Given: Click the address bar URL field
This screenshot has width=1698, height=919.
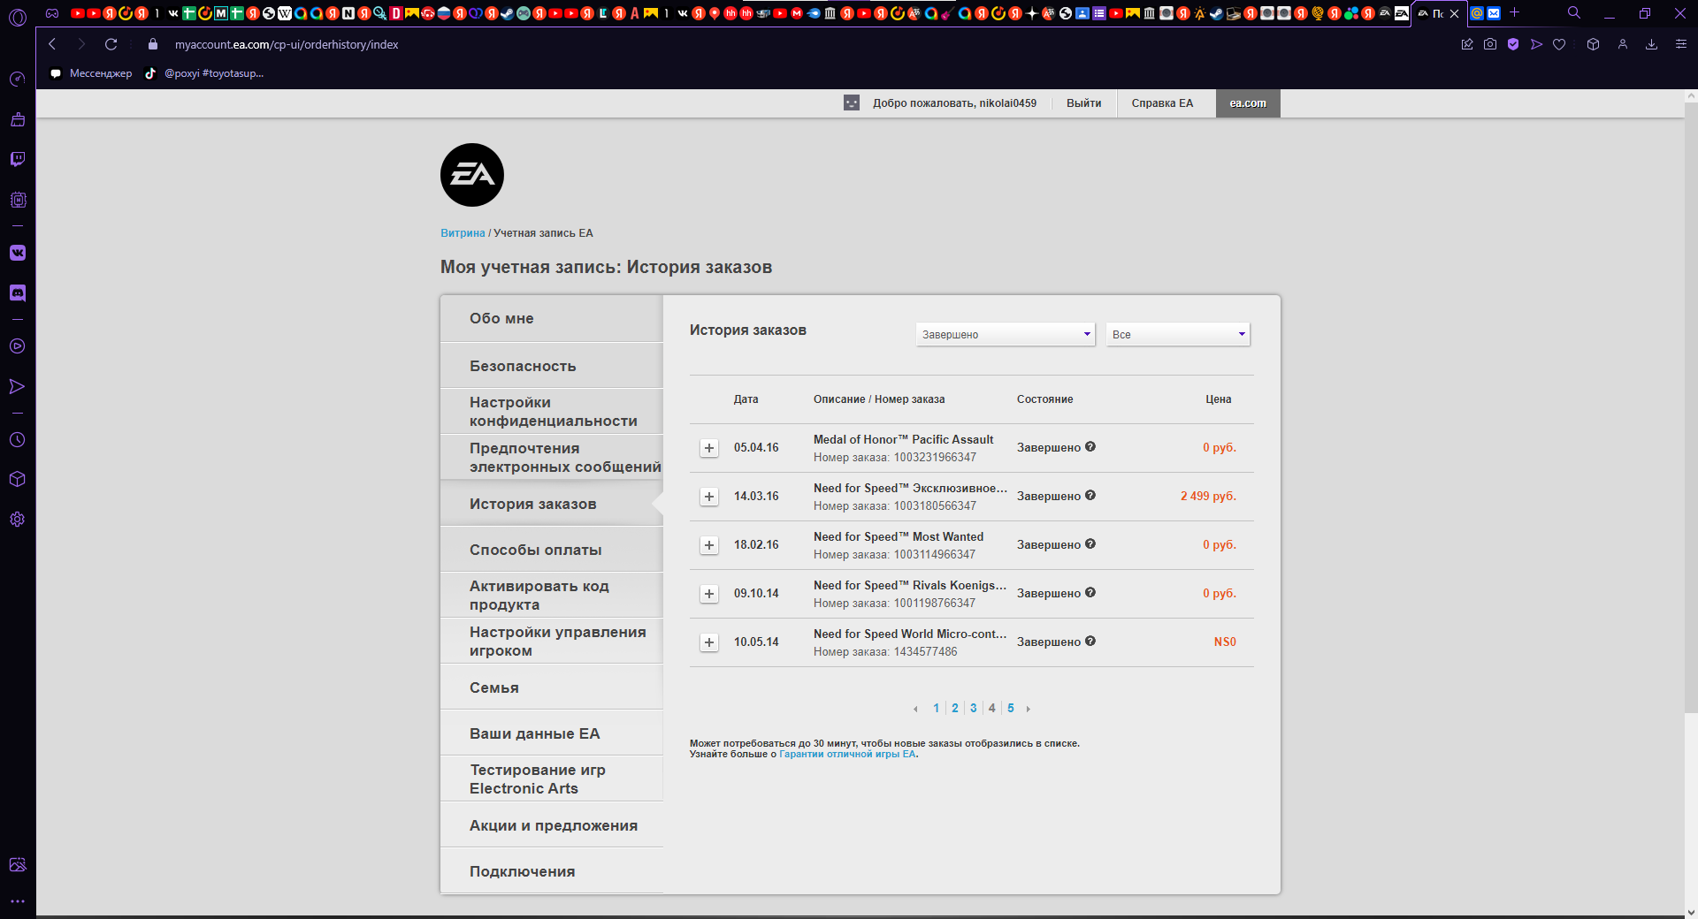Looking at the screenshot, I should 287,44.
